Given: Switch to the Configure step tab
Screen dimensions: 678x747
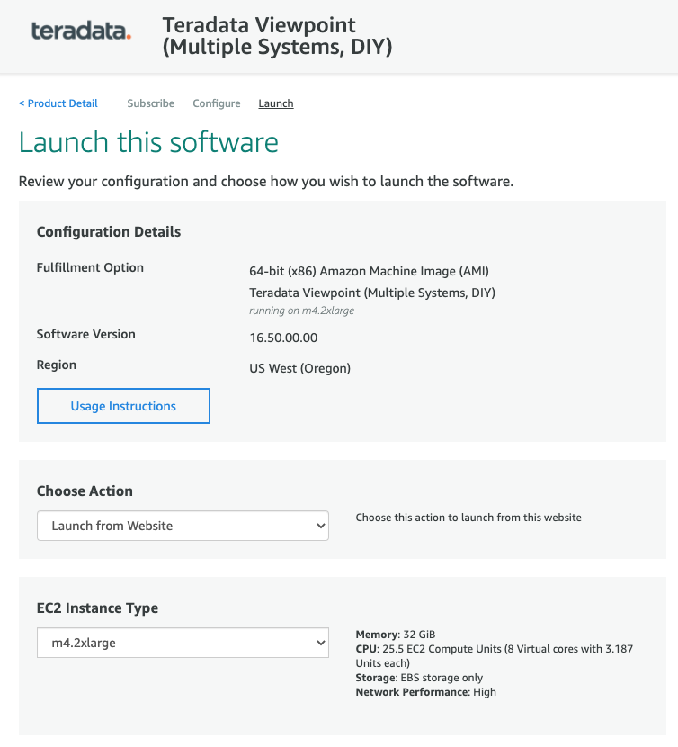Looking at the screenshot, I should click(x=217, y=103).
